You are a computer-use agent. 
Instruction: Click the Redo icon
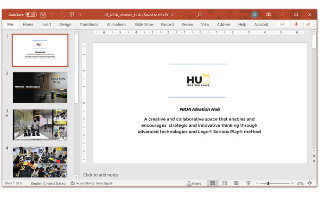click(x=63, y=15)
